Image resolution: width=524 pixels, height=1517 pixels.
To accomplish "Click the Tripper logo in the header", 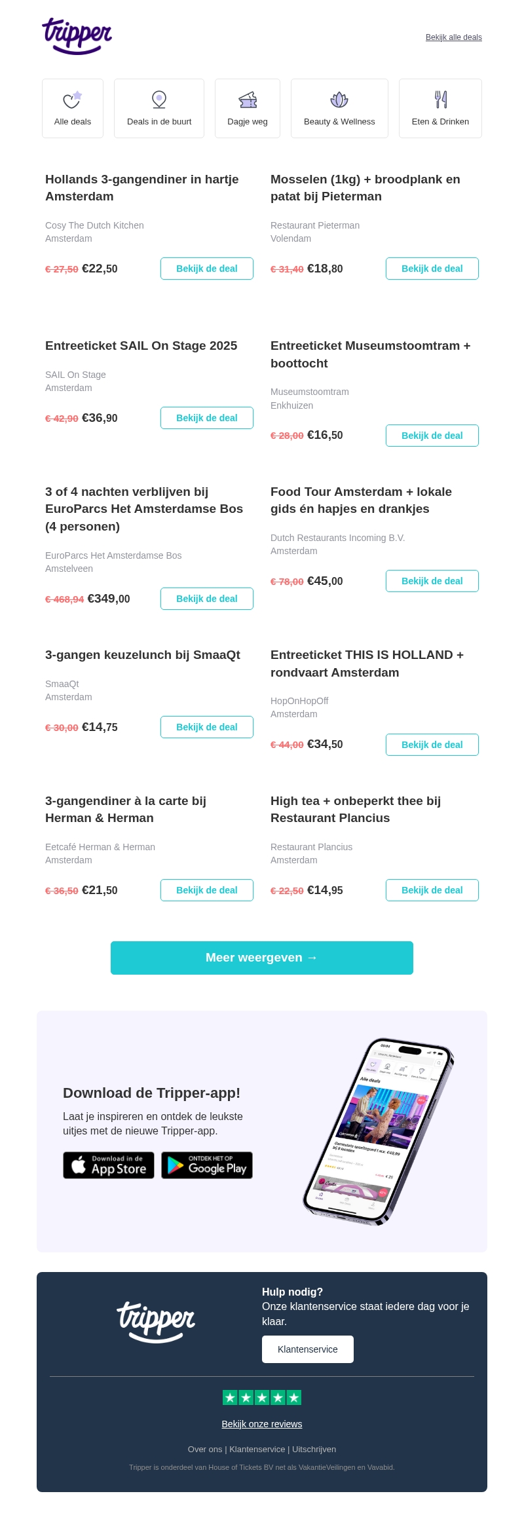I will (x=77, y=36).
